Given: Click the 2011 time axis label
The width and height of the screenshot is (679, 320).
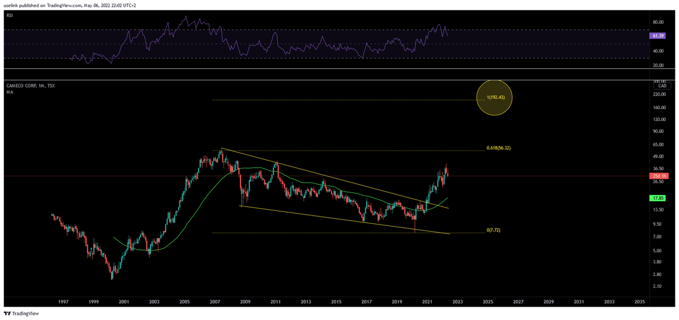Looking at the screenshot, I should [276, 302].
